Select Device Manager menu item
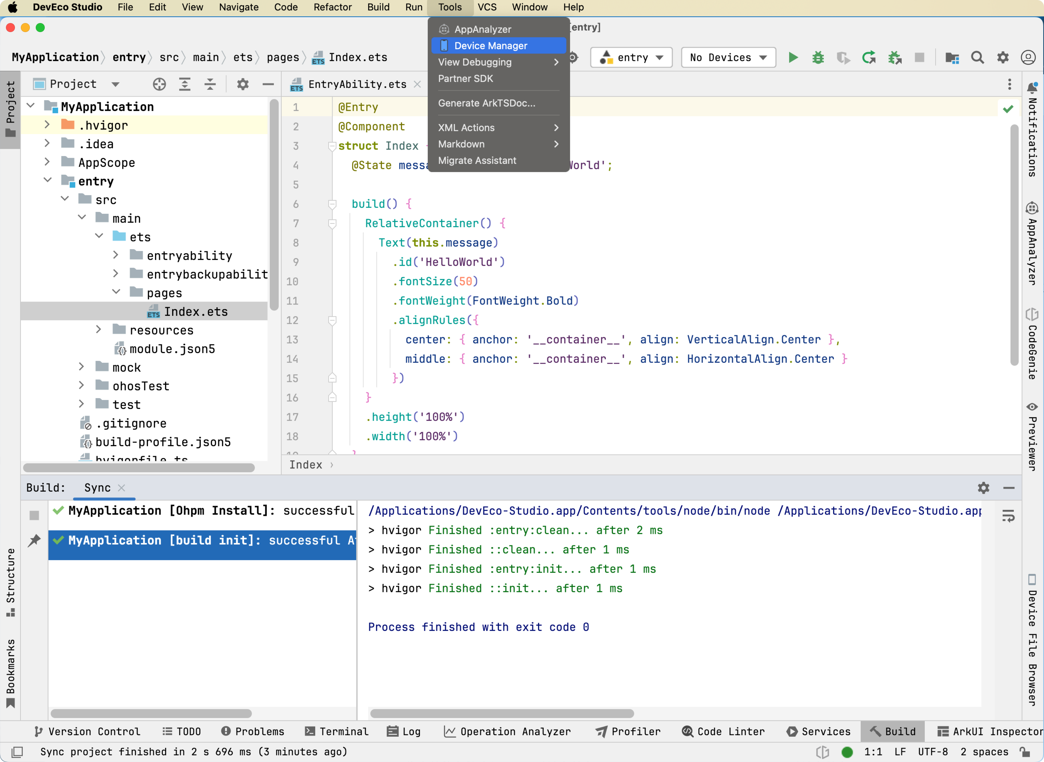 [x=490, y=46]
